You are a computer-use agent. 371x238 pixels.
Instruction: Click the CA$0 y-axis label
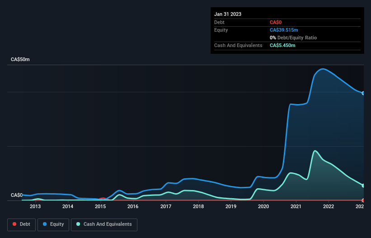tap(17, 195)
